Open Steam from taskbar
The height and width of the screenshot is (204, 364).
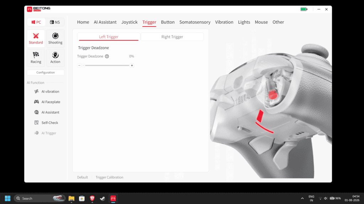point(102,198)
